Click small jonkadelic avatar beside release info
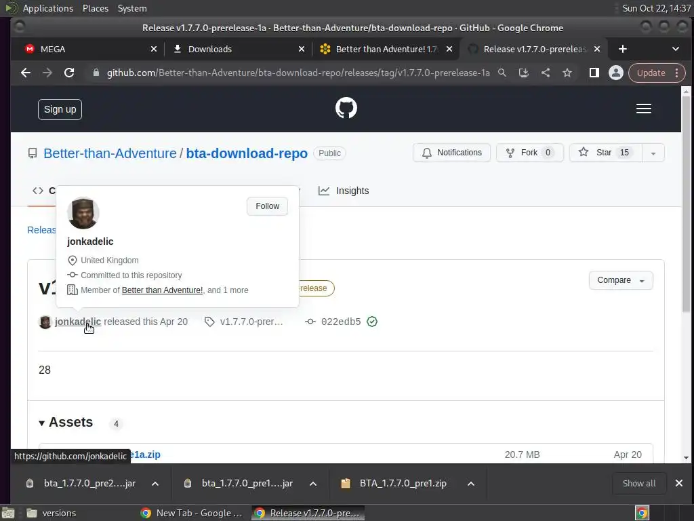The height and width of the screenshot is (521, 694). pyautogui.click(x=45, y=322)
